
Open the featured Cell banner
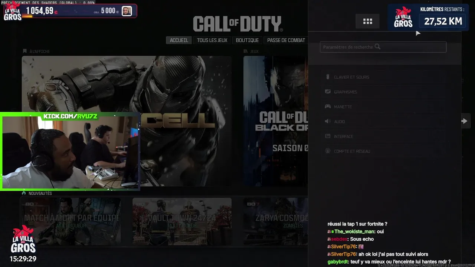(x=127, y=121)
